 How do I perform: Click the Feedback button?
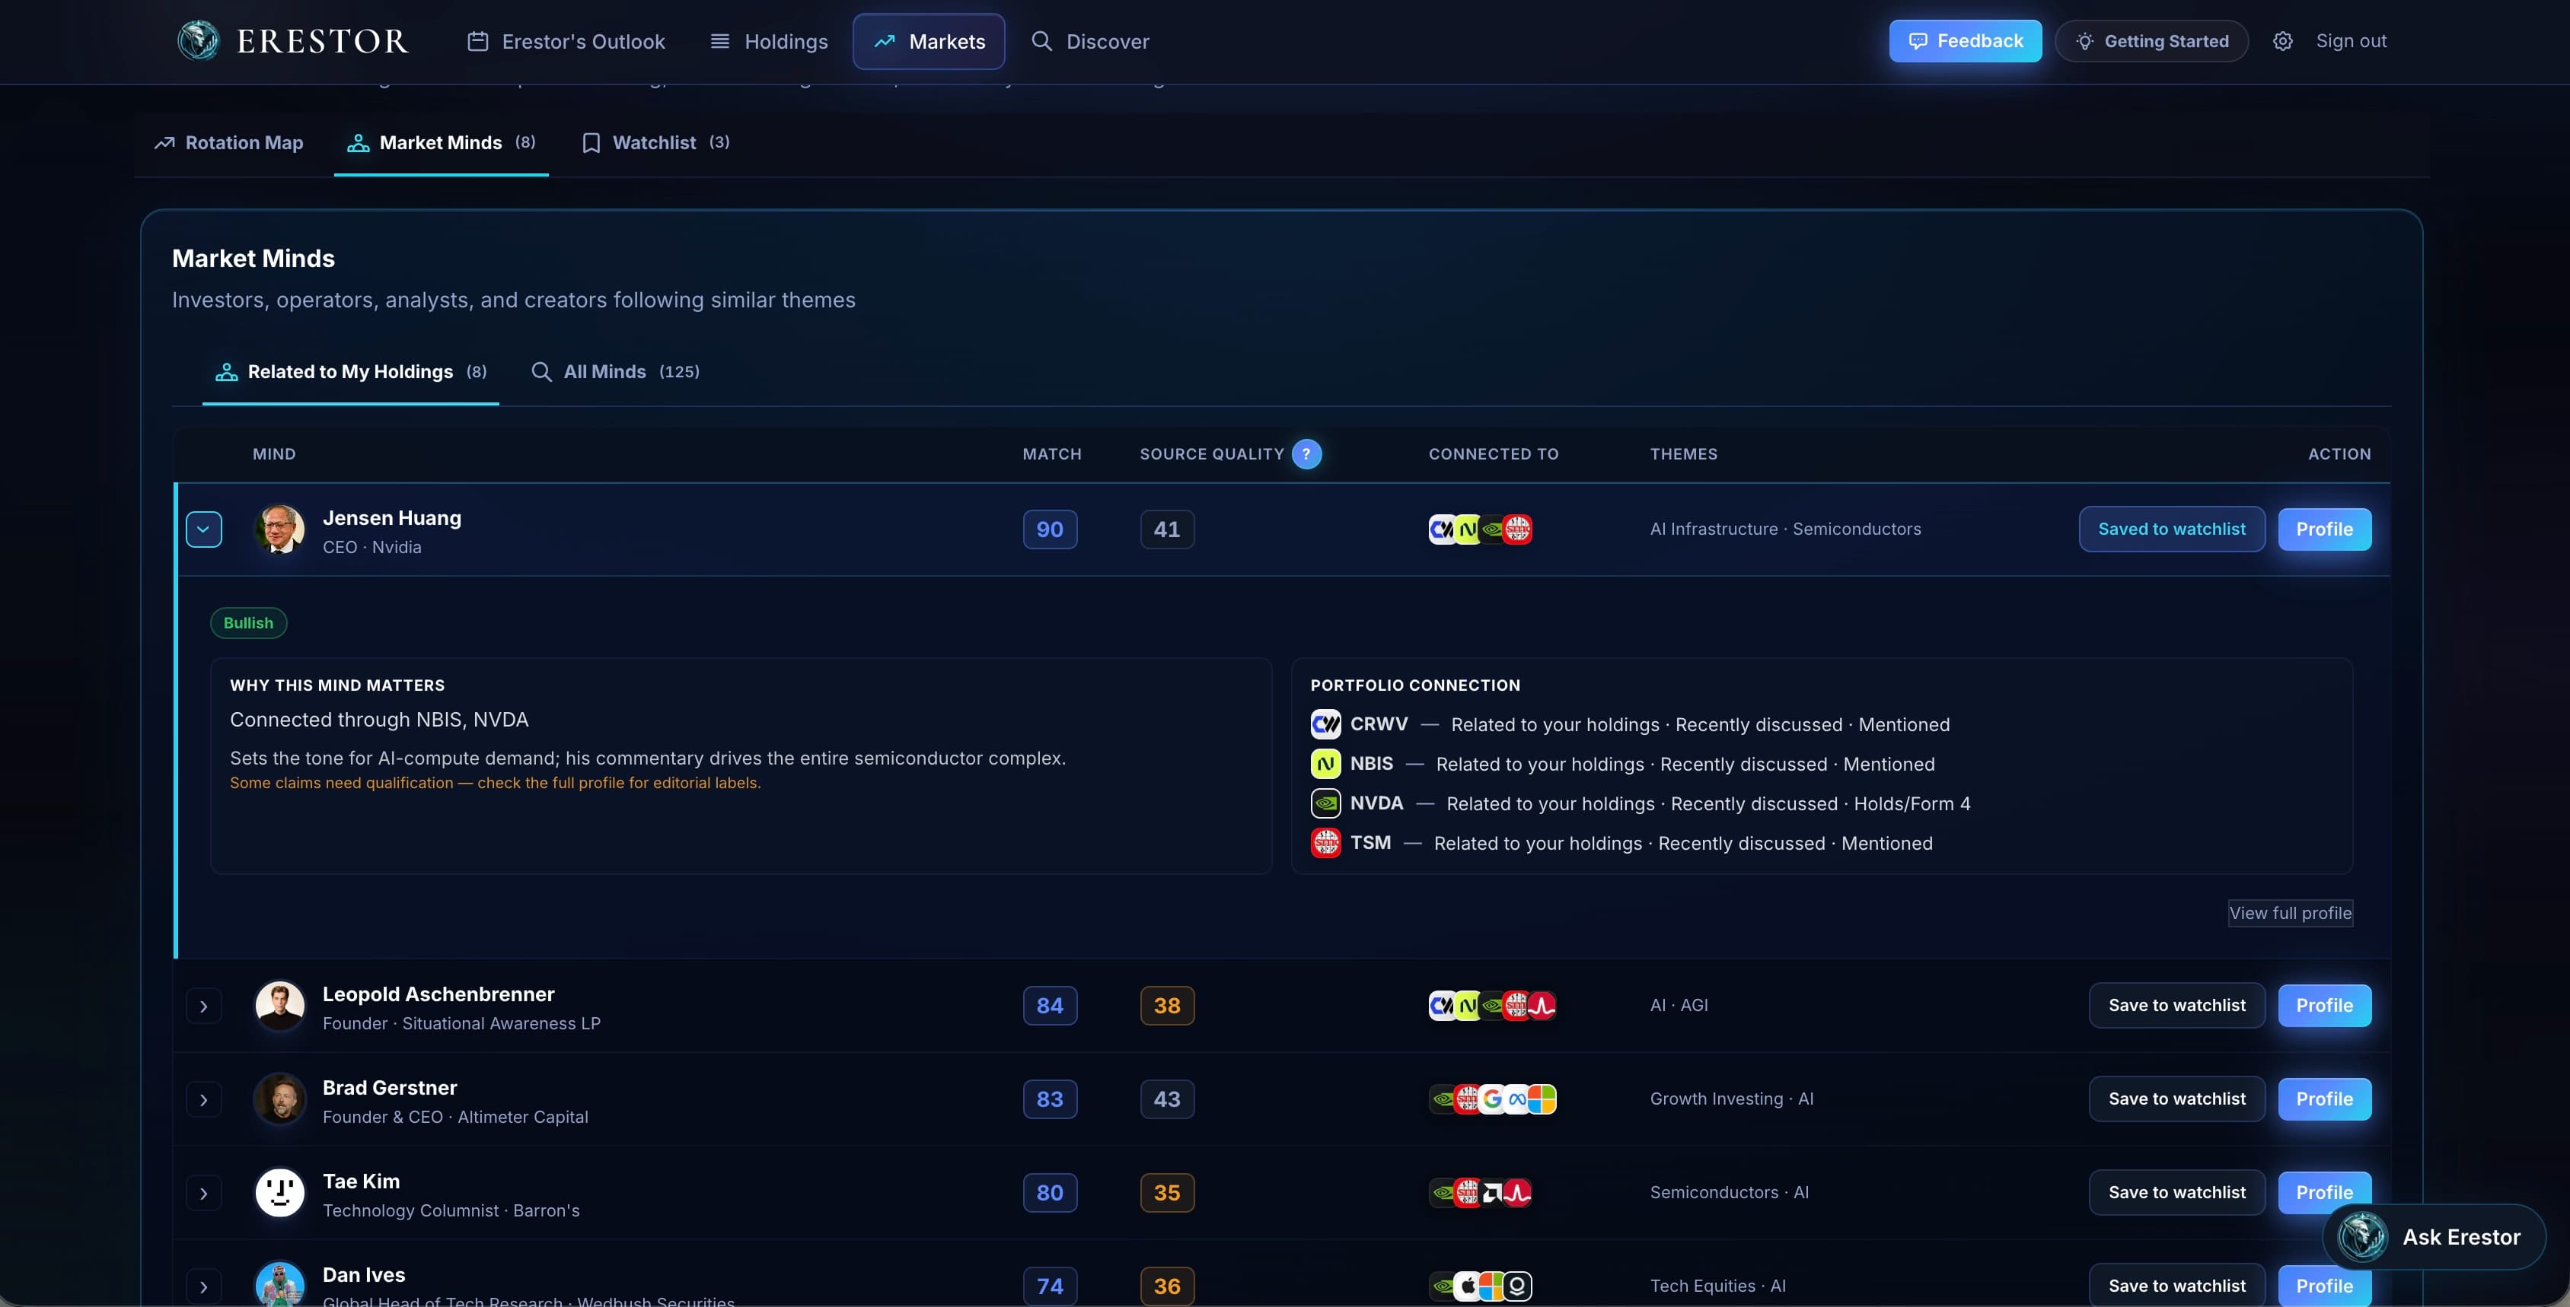click(1964, 41)
